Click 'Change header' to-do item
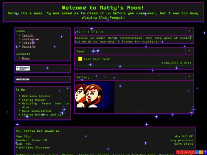 pyautogui.click(x=34, y=100)
